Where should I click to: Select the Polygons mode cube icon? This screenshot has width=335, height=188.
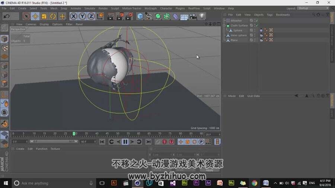point(4,84)
